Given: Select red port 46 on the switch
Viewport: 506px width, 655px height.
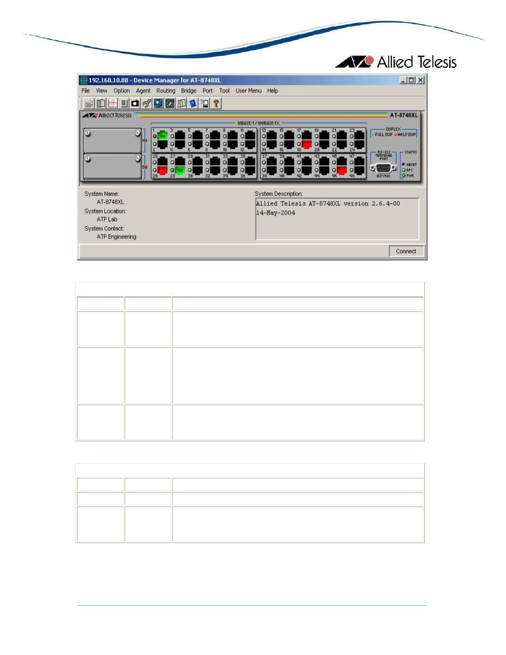Looking at the screenshot, I should click(x=342, y=170).
